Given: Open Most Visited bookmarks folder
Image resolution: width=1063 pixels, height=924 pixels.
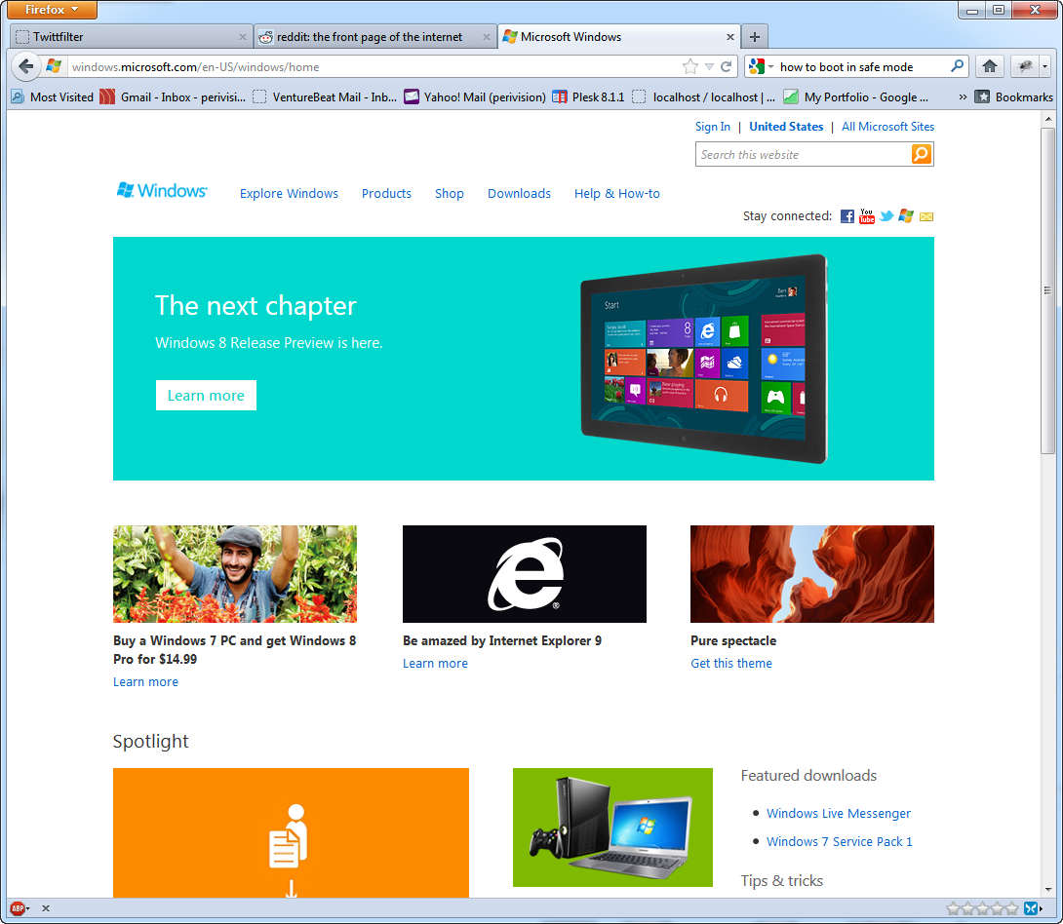Looking at the screenshot, I should 53,96.
